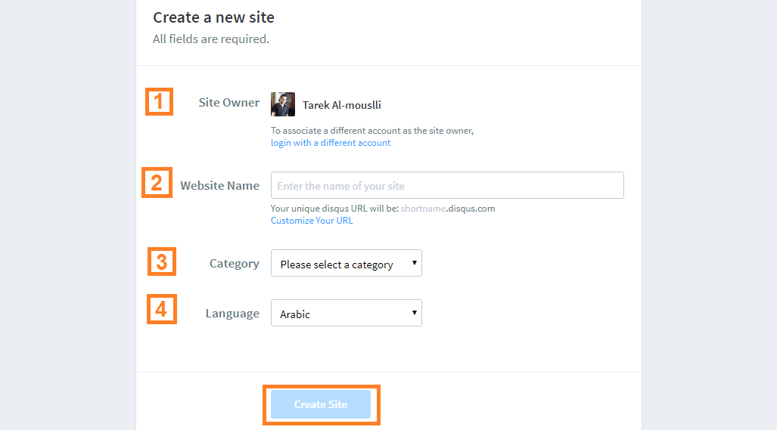Focus the Website Name input field
Viewport: 777px width, 430px height.
point(447,185)
